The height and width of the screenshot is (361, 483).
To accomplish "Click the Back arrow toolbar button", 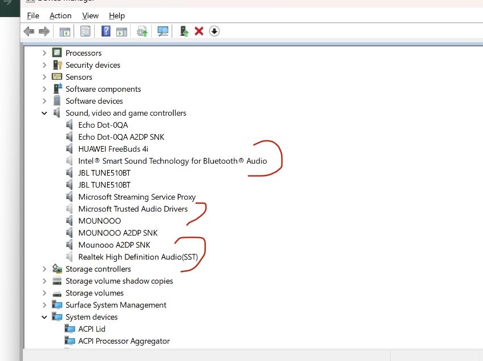I will (x=29, y=31).
